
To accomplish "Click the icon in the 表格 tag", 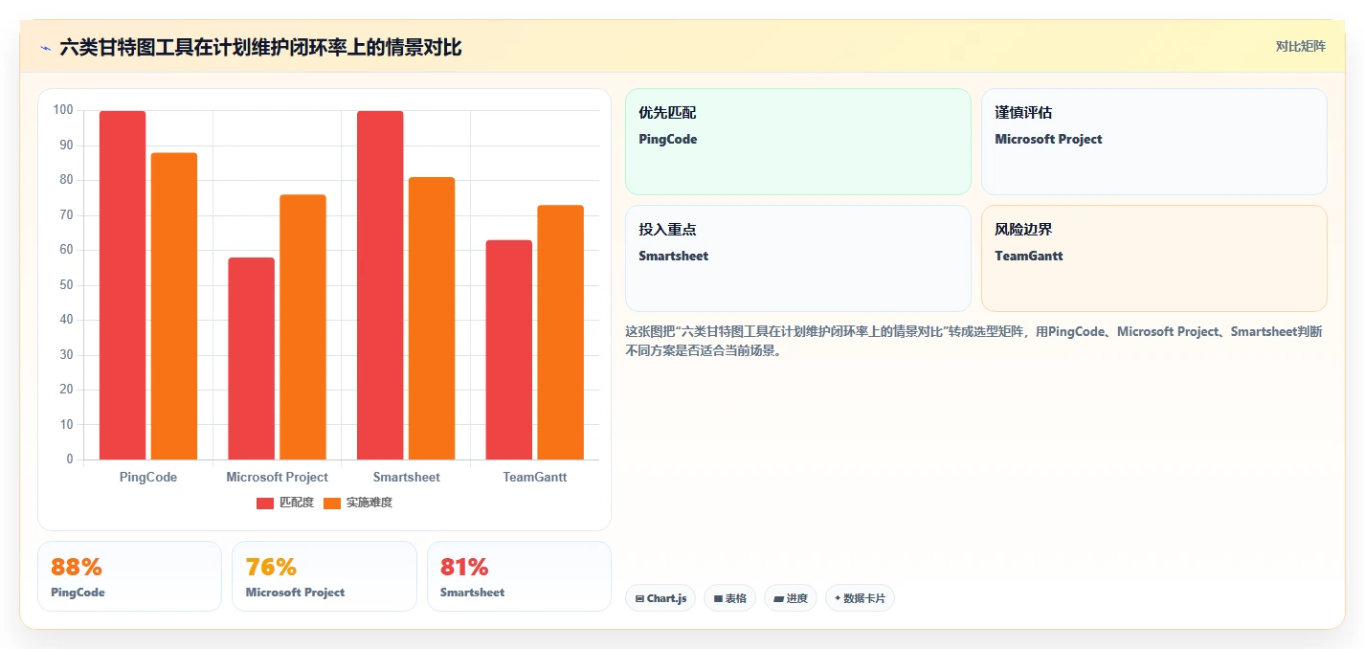I will [718, 599].
